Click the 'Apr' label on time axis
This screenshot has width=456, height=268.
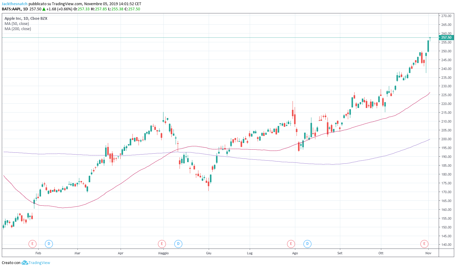click(121, 253)
